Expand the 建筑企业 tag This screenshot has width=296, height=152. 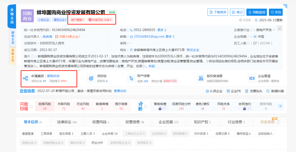tap(60, 20)
